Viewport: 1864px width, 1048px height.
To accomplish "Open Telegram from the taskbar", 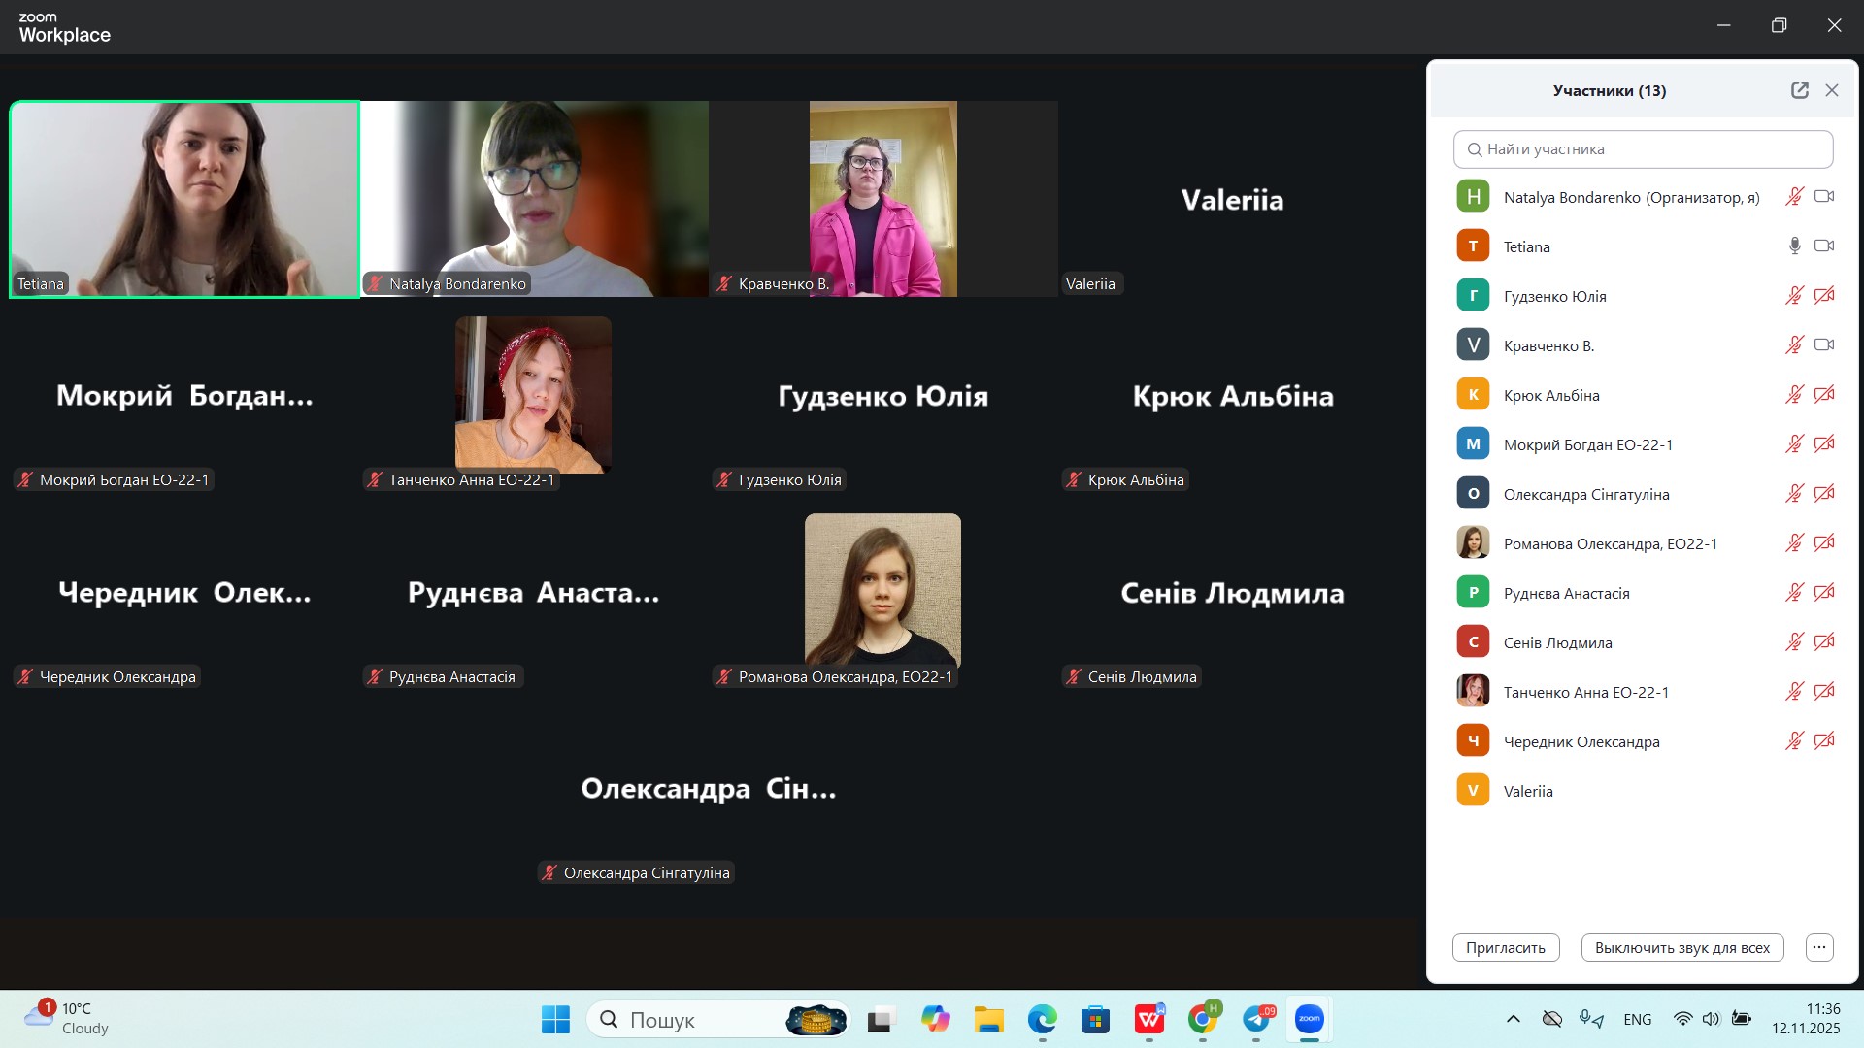I will (1256, 1019).
